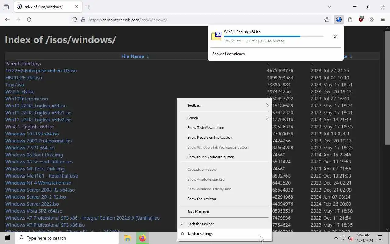Download 10 22H2 Enterprise x64 en-US.iso
390x244 pixels.
click(x=41, y=70)
